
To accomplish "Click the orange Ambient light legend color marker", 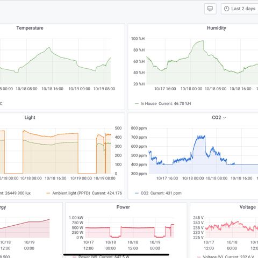I will pyautogui.click(x=48, y=193).
